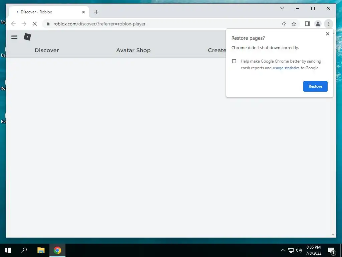This screenshot has height=257, width=342.
Task: Click the Roblox logo icon
Action: pyautogui.click(x=27, y=37)
